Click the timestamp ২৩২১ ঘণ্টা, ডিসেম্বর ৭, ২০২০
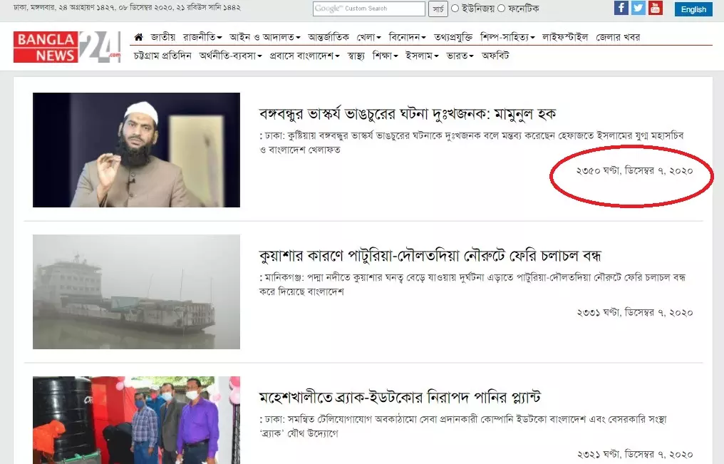 634,454
